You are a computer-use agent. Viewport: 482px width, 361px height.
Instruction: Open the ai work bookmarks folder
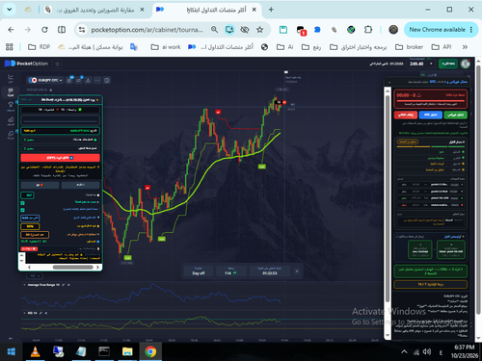[x=166, y=47]
